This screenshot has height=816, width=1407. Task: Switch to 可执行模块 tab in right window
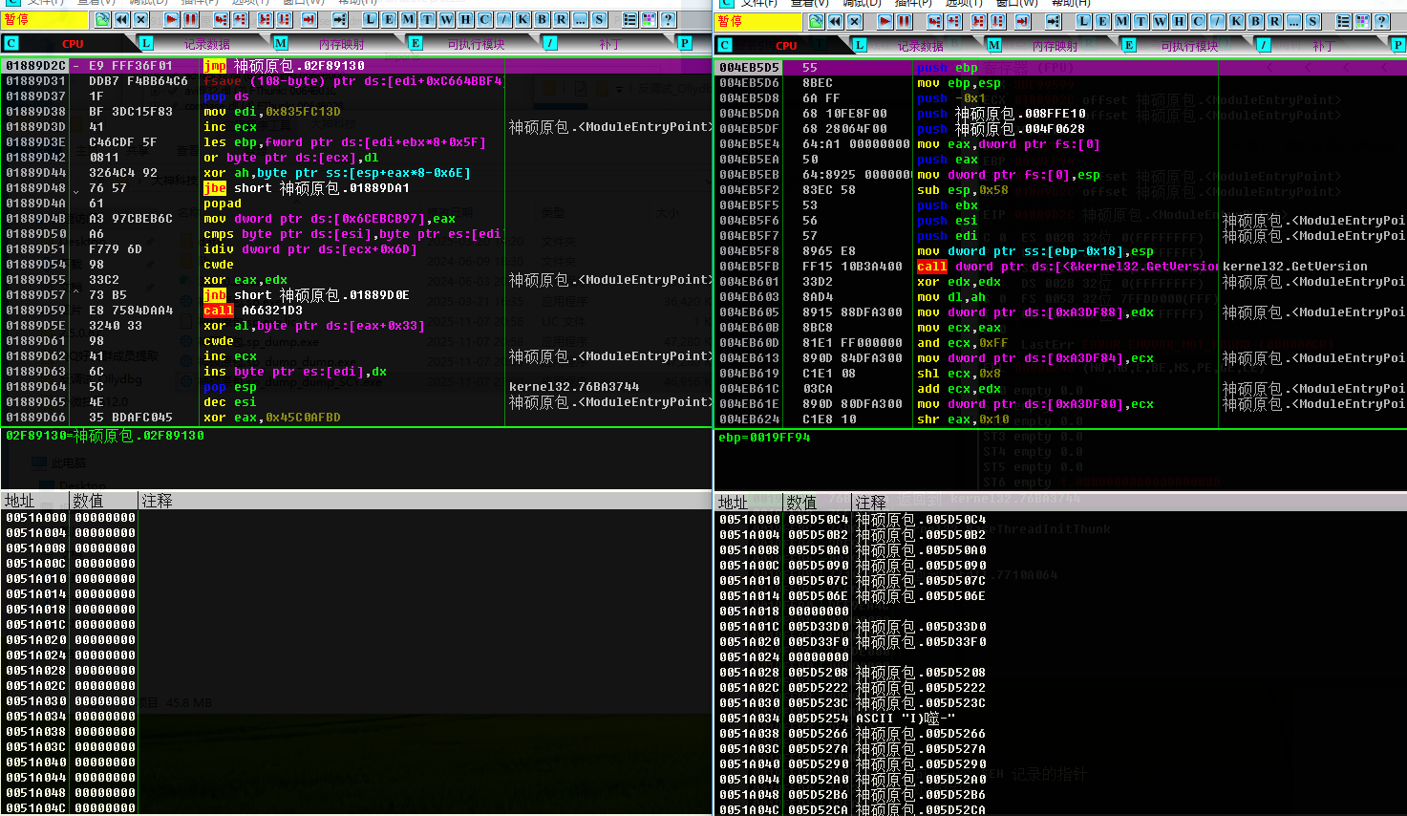(x=1189, y=46)
